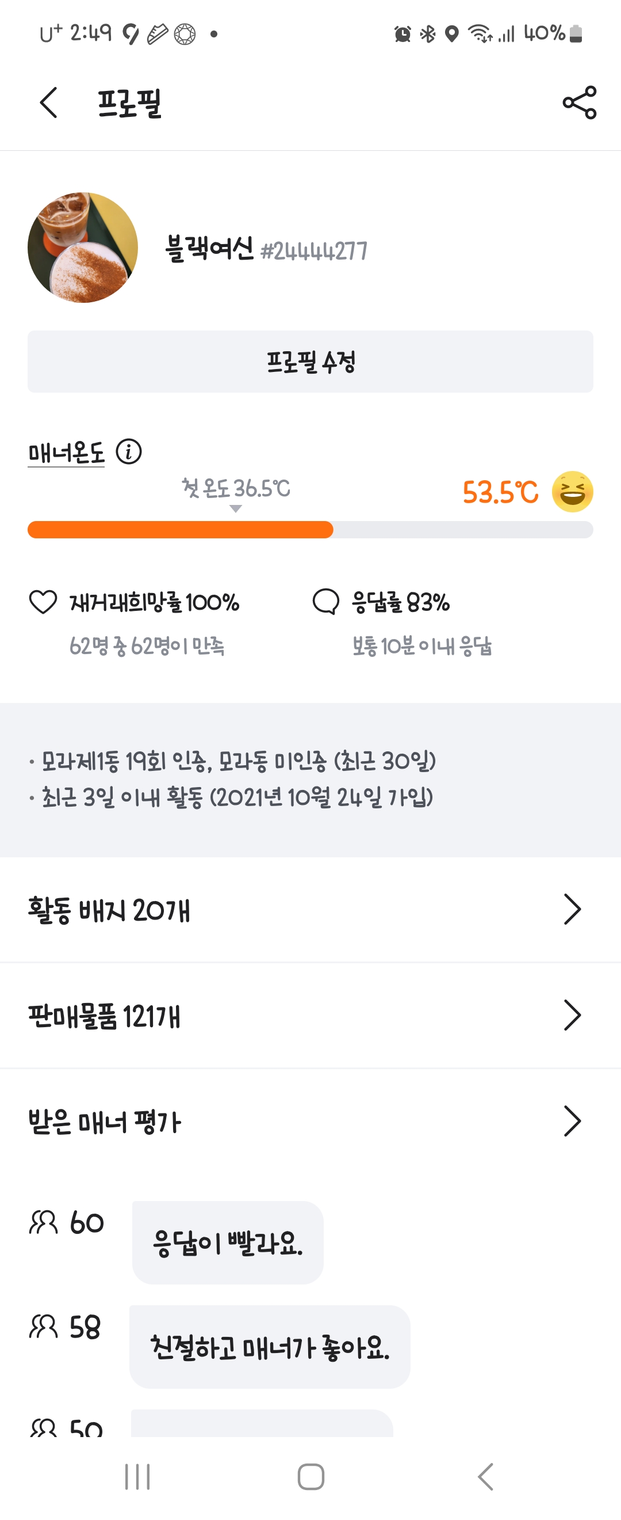Open the manner temperature info icon
This screenshot has height=1520, width=621.
128,452
